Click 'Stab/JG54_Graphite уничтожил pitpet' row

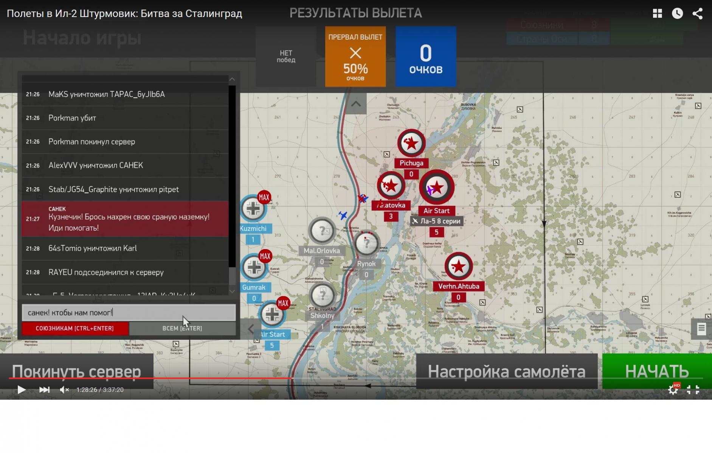pos(125,190)
